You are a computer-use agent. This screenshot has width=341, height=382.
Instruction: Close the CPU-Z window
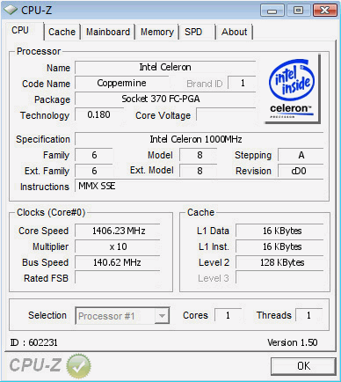[324, 11]
